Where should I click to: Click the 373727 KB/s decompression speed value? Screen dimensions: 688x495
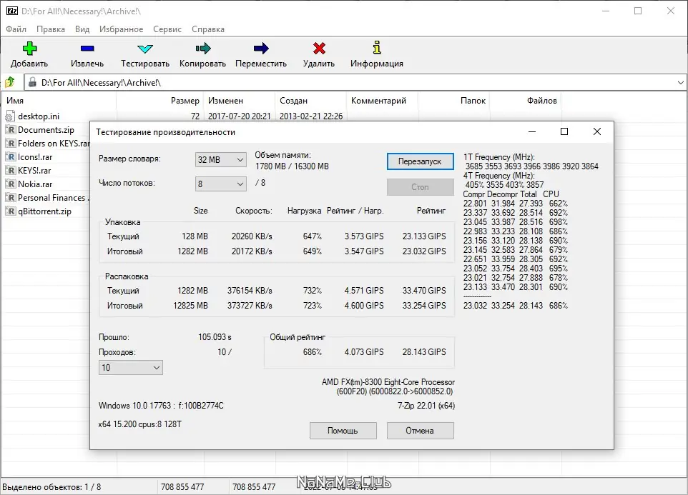(x=250, y=305)
